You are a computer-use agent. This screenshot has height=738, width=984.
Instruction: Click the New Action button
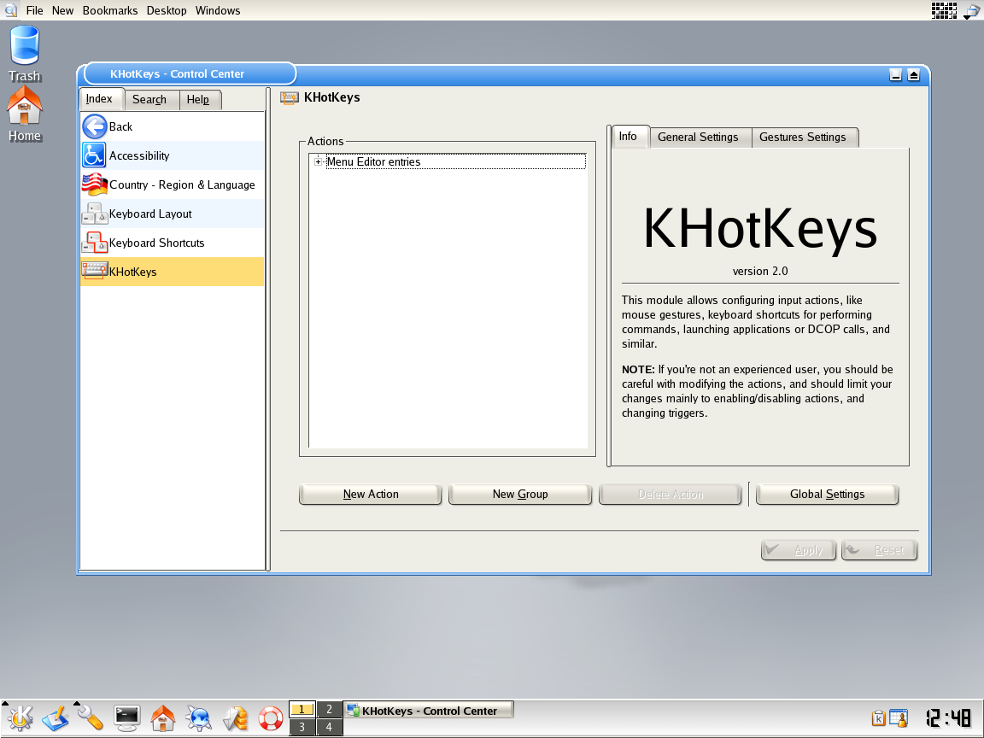tap(371, 495)
